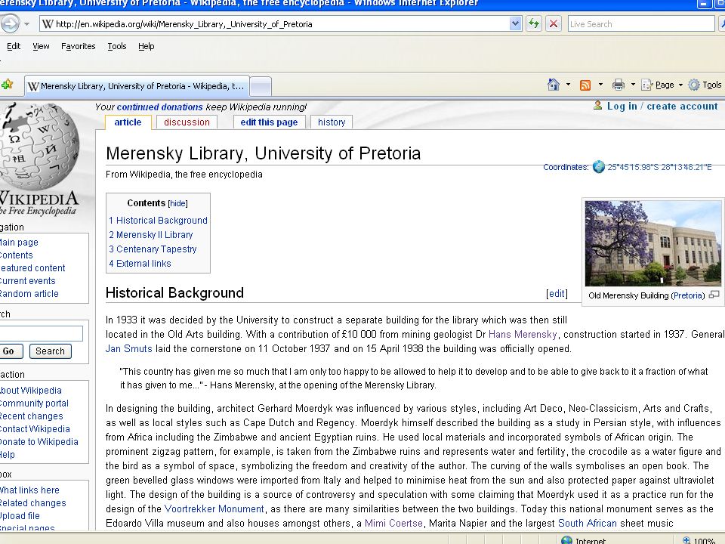Click Internet zone globe in status bar

coord(566,540)
